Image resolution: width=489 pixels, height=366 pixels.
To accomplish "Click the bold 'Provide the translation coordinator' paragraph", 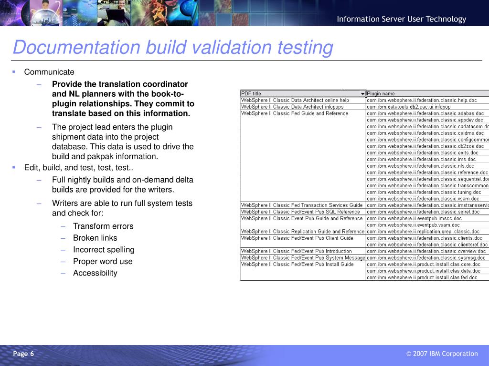I will pyautogui.click(x=123, y=99).
